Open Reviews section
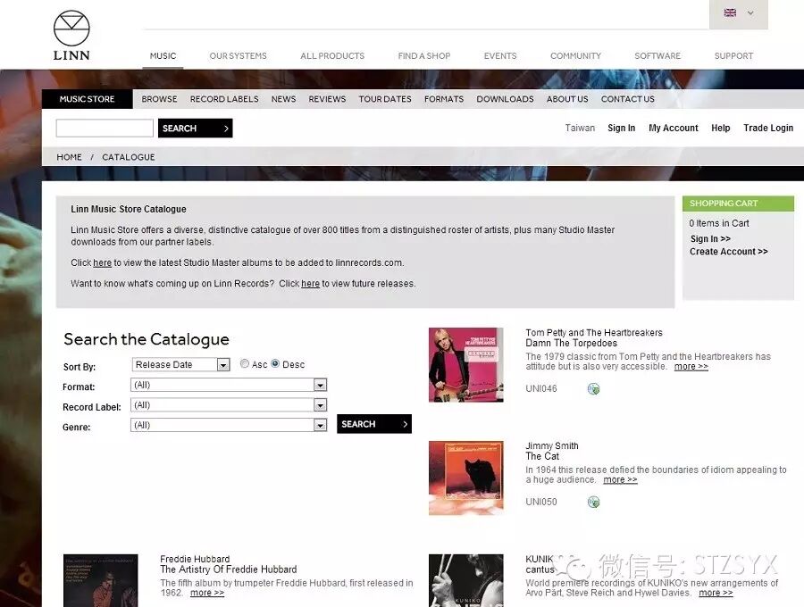This screenshot has width=804, height=607. click(327, 99)
